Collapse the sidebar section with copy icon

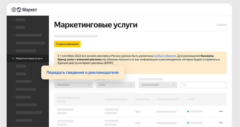(x=9, y=27)
